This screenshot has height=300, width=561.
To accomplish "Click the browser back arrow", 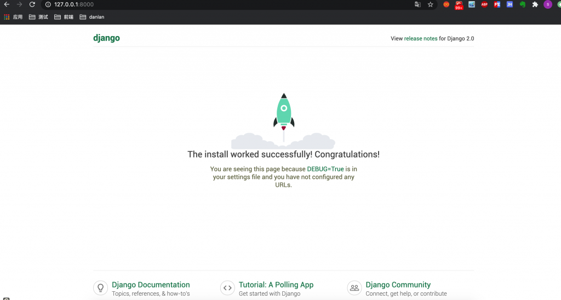I will click(7, 4).
